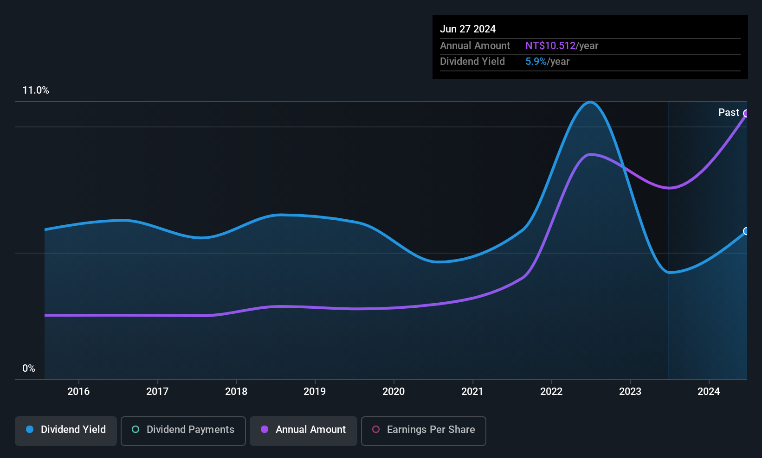Click the Dividend Yield tooltip label
The image size is (762, 458).
pyautogui.click(x=472, y=62)
